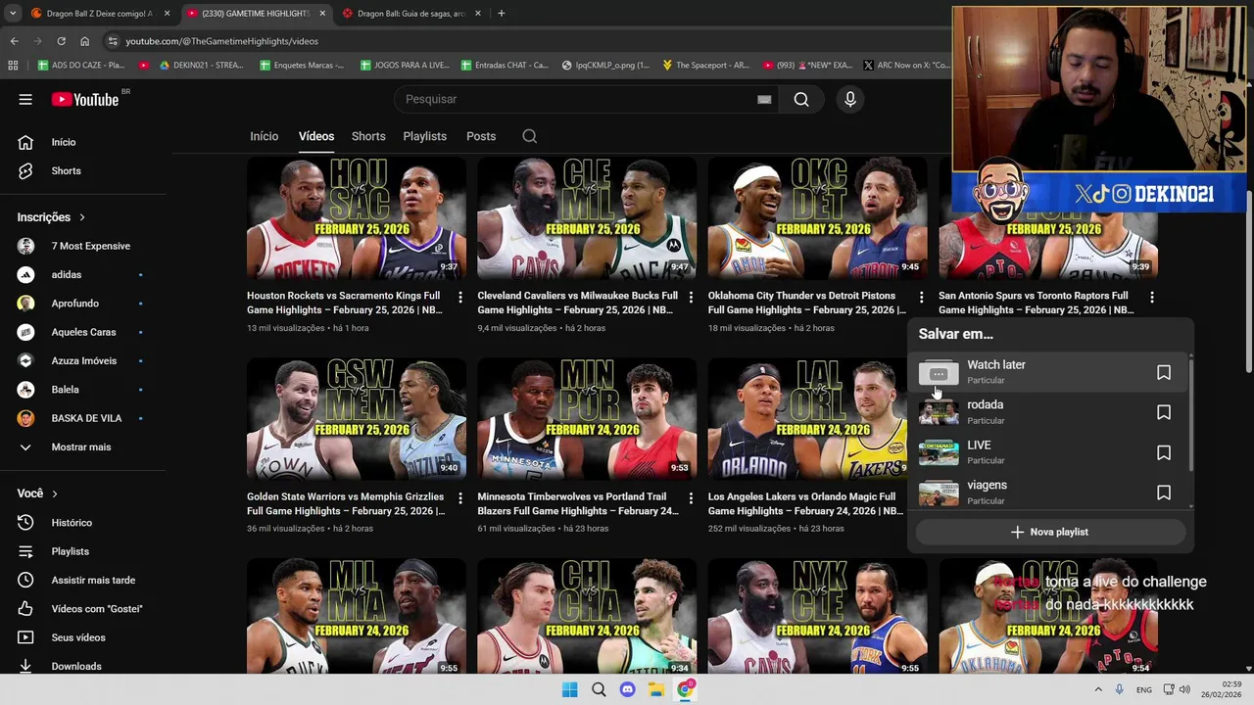Expand Mostrar mais subscriptions

[x=83, y=446]
